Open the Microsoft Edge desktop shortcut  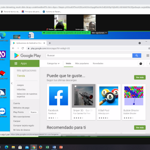(x=3, y=36)
